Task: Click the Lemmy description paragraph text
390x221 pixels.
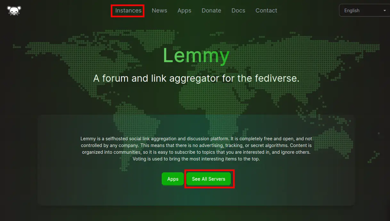Action: click(x=196, y=149)
